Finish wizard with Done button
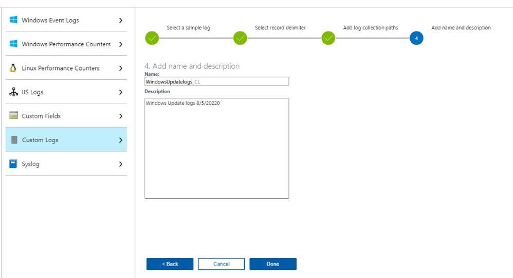 (273, 264)
